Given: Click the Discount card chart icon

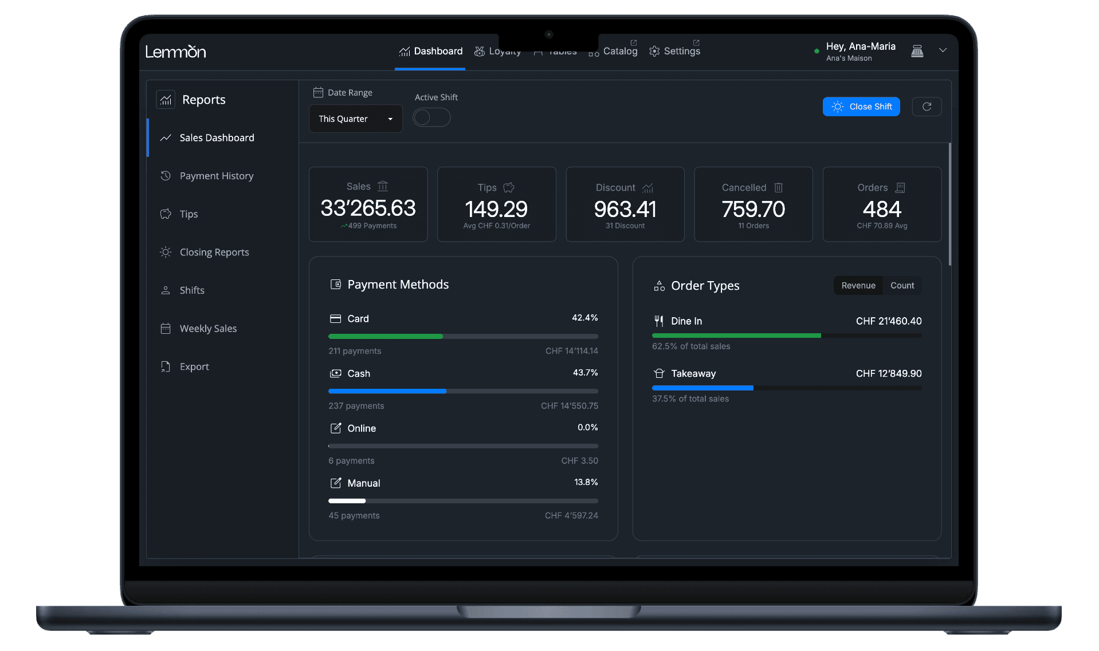Looking at the screenshot, I should (648, 188).
